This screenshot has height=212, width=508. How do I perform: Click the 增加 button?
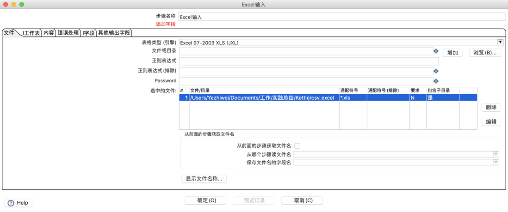pyautogui.click(x=452, y=53)
